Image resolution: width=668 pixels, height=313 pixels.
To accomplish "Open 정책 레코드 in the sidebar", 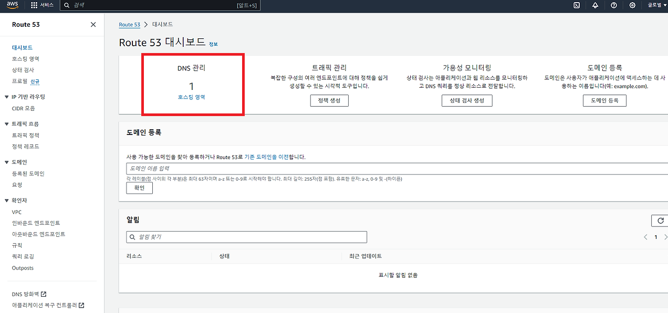I will [x=26, y=147].
